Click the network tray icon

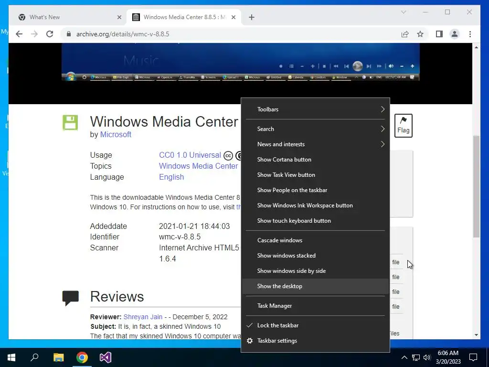coord(416,357)
